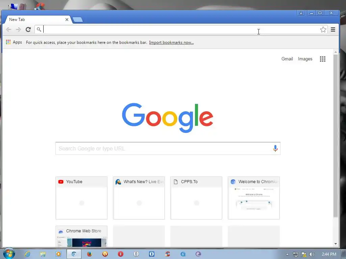Launch the gray Opera icon in taskbar
346x259 pixels.
click(136, 254)
